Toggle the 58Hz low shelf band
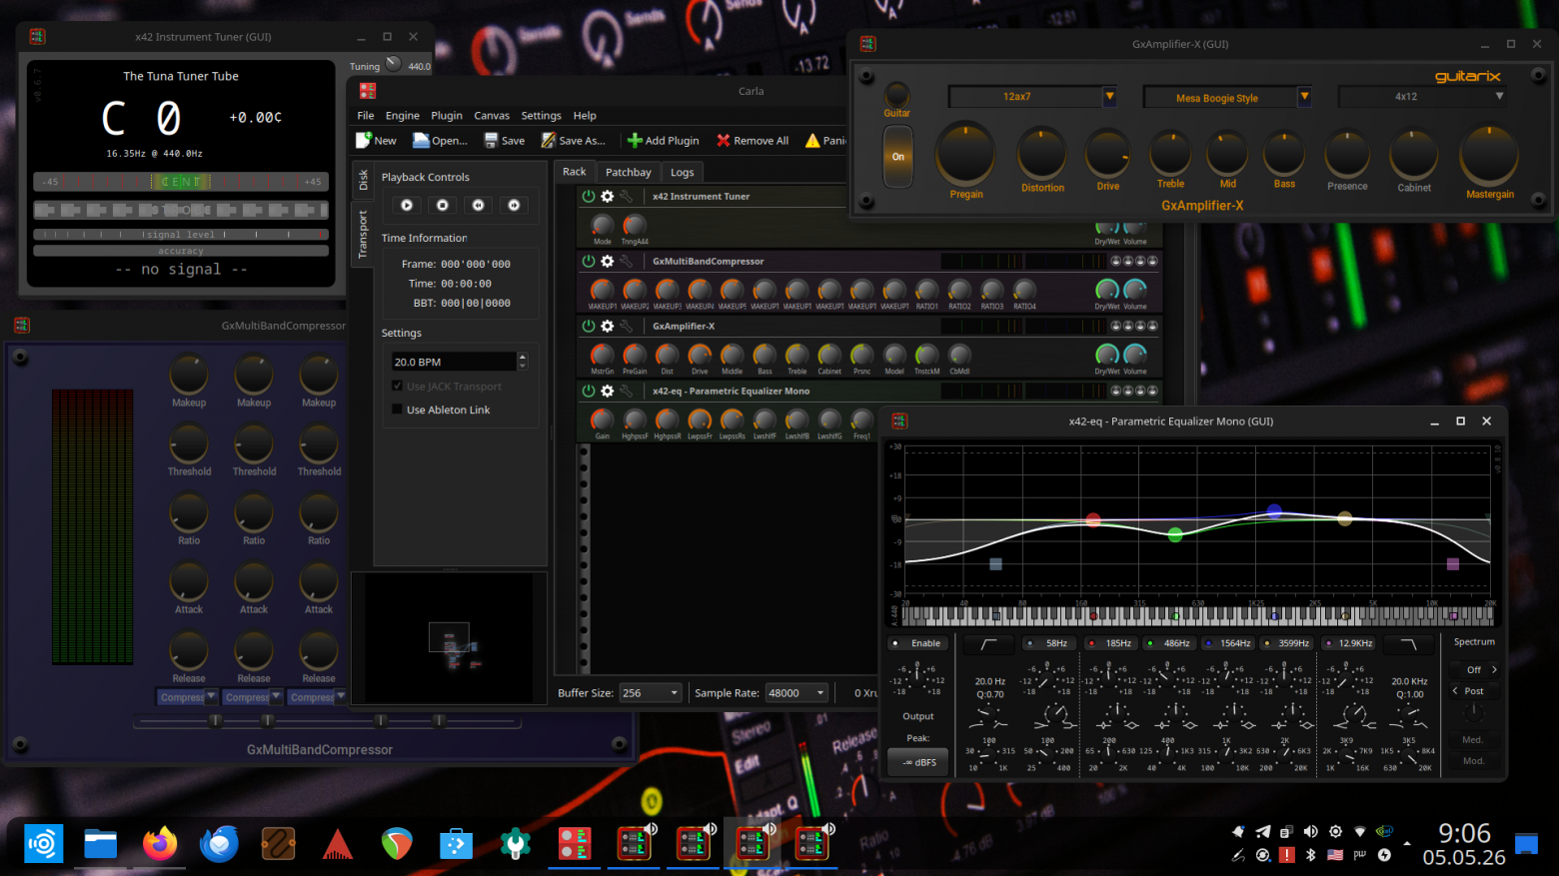Image resolution: width=1559 pixels, height=876 pixels. (x=1049, y=643)
